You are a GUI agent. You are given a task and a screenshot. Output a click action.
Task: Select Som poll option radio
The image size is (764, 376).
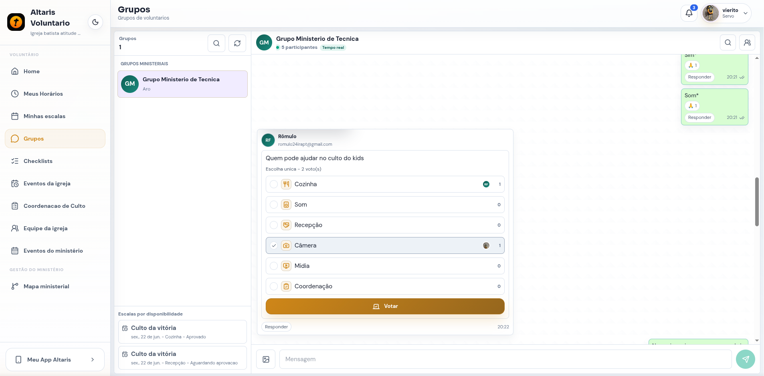click(274, 205)
